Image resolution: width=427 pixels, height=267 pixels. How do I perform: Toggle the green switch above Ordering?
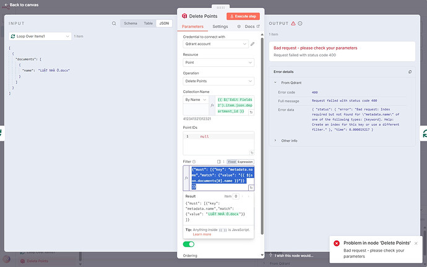189,244
